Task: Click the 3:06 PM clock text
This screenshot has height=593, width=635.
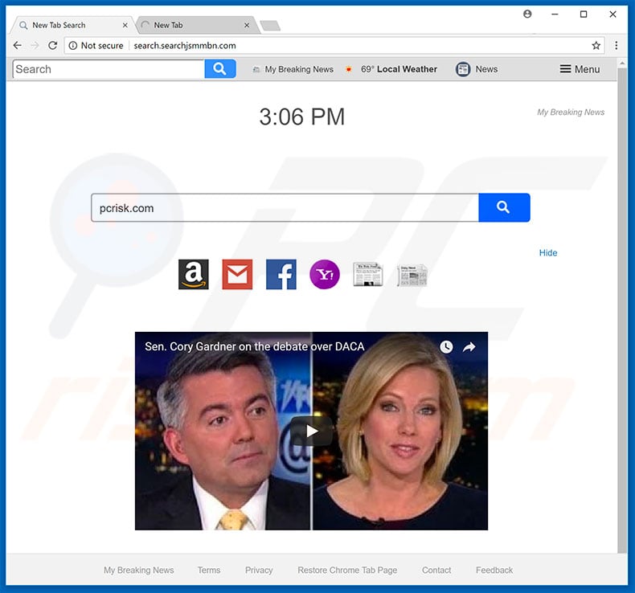Action: (302, 117)
